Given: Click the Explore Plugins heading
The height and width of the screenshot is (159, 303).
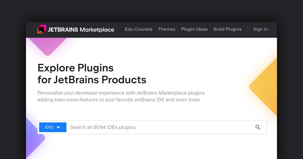Looking at the screenshot, I should 75,68.
